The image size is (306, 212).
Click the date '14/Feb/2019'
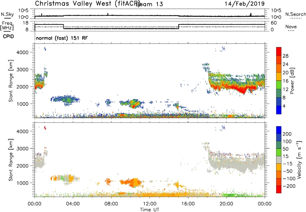tap(244, 3)
